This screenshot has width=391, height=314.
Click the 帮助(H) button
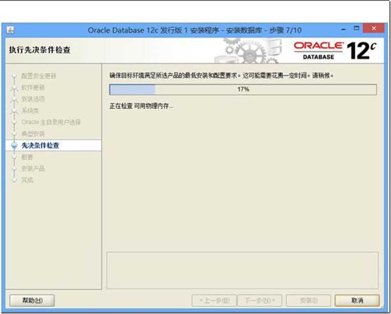32,301
